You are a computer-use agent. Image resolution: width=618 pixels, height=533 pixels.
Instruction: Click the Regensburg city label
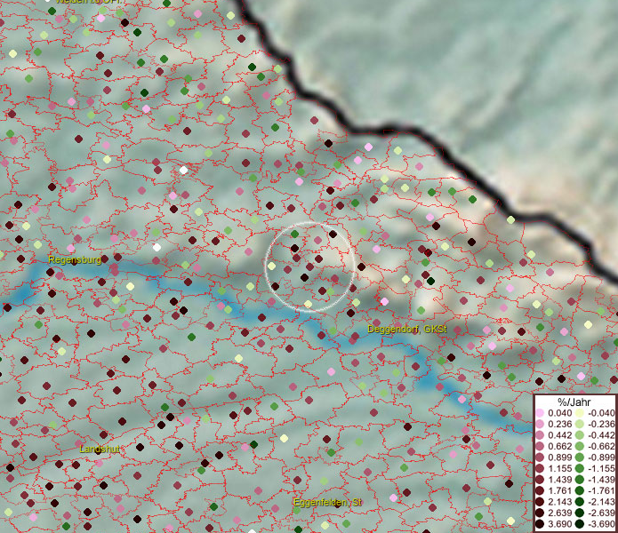(x=74, y=259)
